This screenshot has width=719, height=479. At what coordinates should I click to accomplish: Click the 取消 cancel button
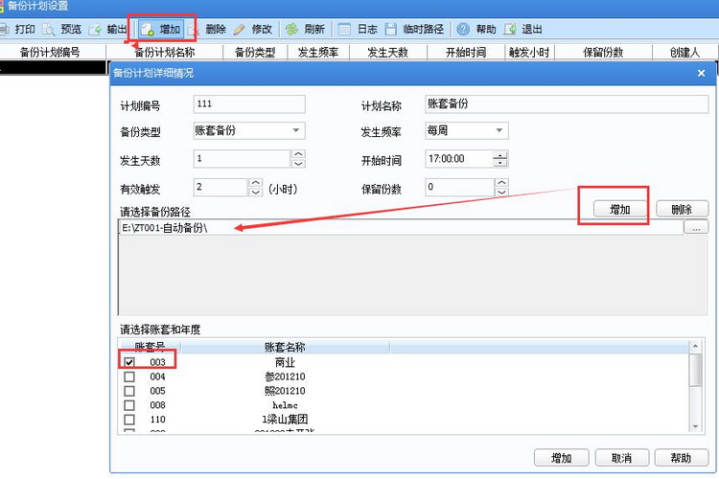click(622, 458)
